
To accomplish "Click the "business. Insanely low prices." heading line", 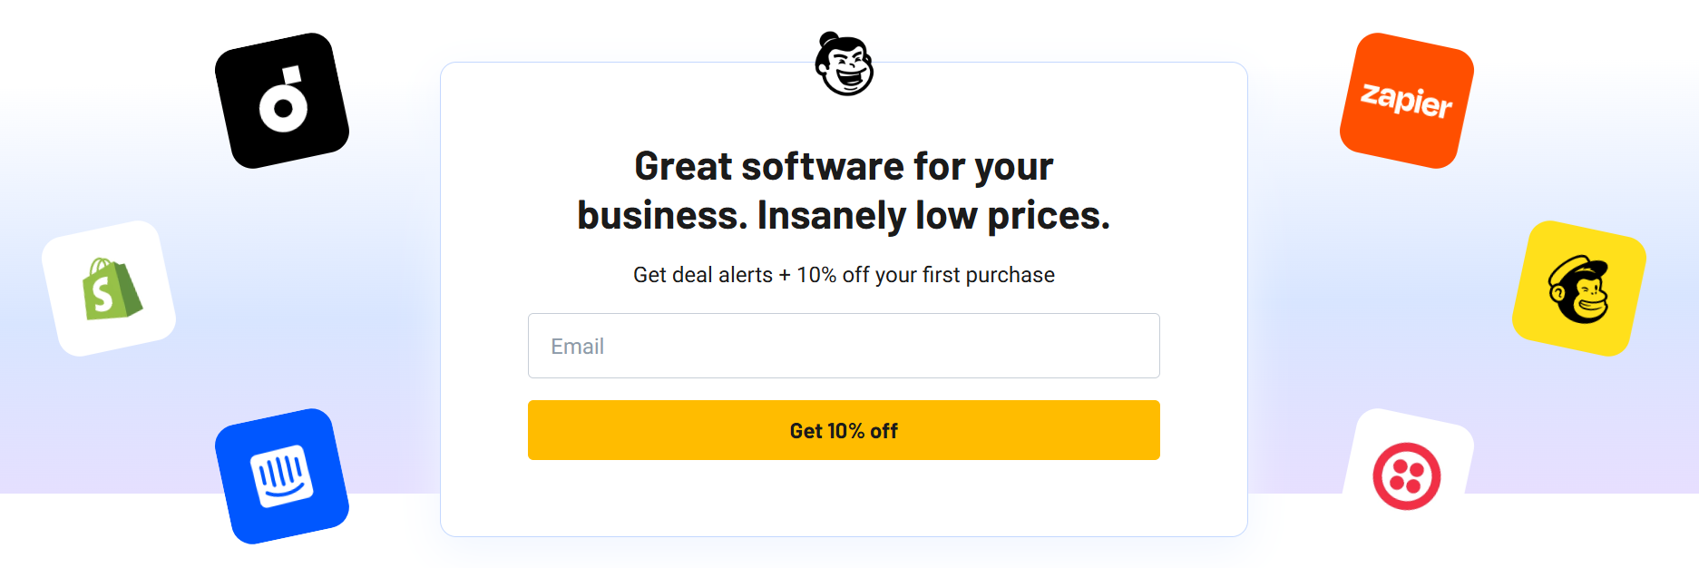I will [x=844, y=216].
